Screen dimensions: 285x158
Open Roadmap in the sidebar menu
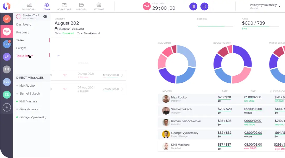[23, 32]
